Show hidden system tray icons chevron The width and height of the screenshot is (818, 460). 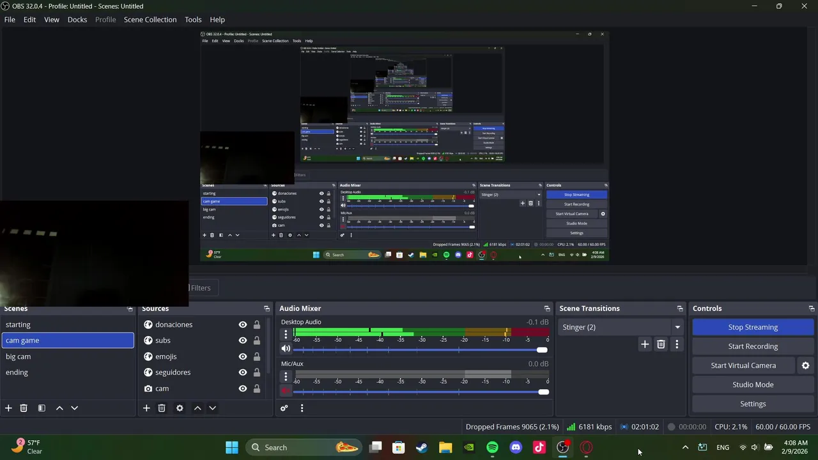685,447
